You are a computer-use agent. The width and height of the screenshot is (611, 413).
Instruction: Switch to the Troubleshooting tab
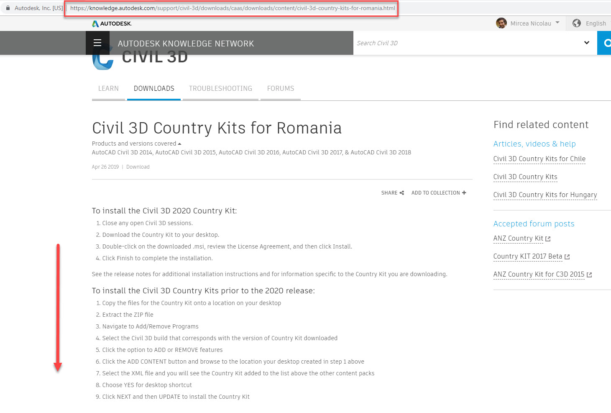click(x=220, y=88)
